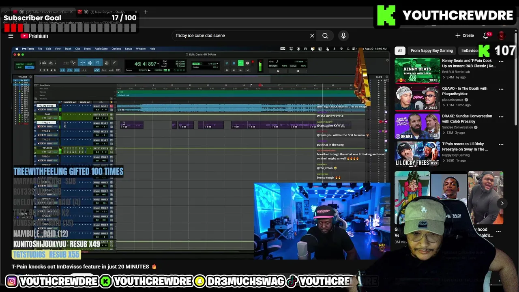Open the read automation mode selector on 4U Op Verse
This screenshot has height=292, width=519.
[55, 109]
